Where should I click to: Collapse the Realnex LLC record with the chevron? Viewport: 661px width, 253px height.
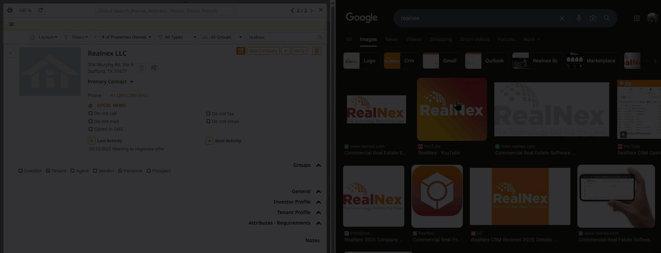tap(10, 53)
